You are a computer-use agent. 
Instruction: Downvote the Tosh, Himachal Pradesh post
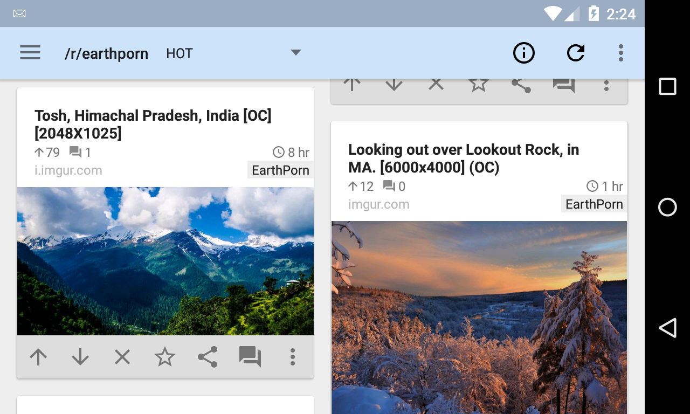point(80,357)
